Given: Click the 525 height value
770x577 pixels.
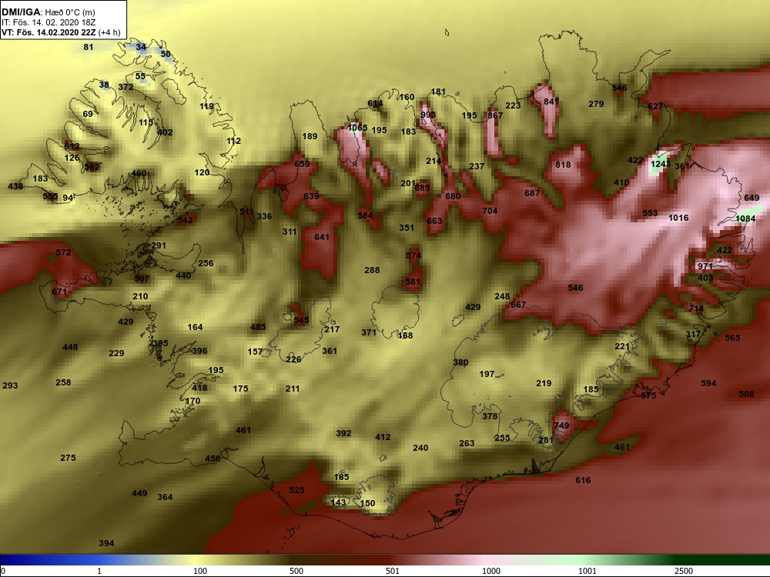Looking at the screenshot, I should click(x=296, y=490).
